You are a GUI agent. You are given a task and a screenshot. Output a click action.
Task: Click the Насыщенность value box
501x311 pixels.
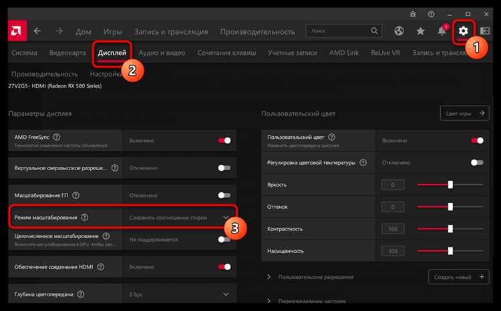point(393,251)
